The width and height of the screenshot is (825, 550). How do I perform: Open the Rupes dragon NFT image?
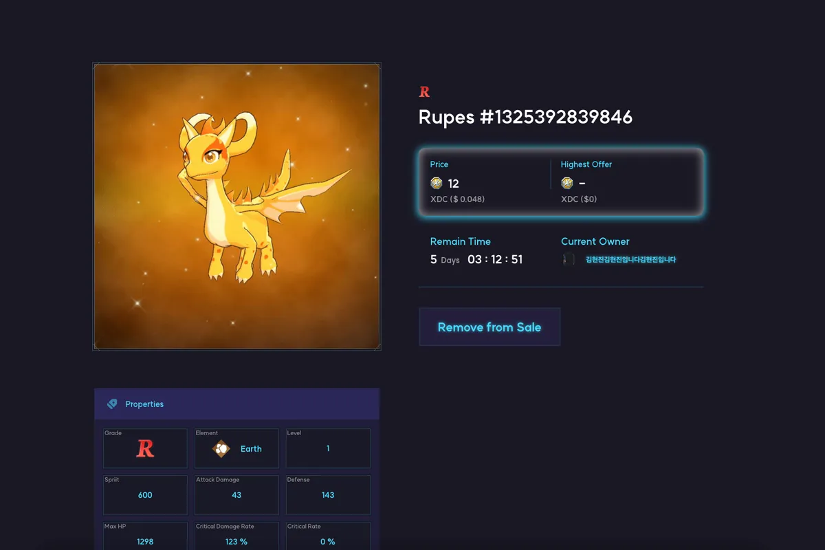point(237,207)
